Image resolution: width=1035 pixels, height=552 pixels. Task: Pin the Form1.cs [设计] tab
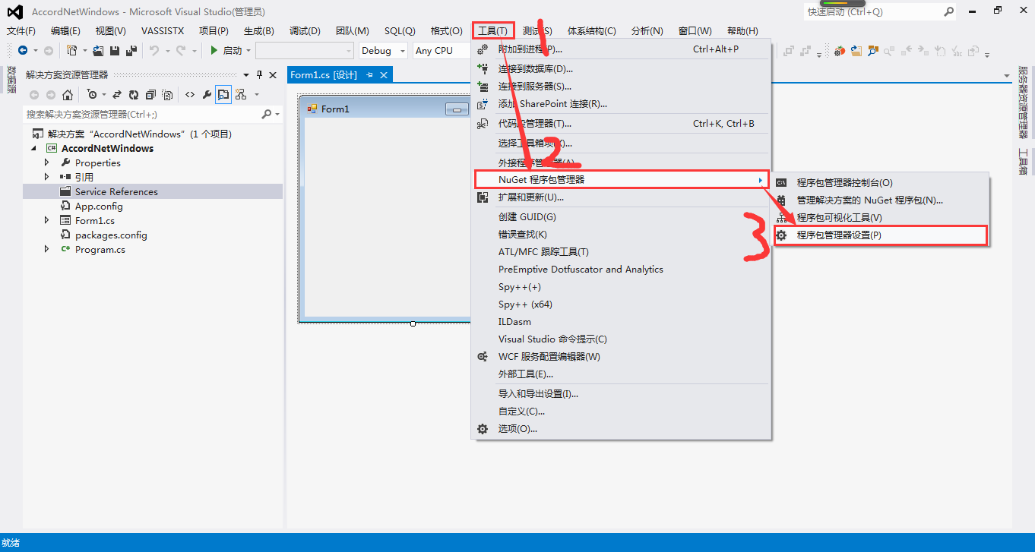coord(370,75)
